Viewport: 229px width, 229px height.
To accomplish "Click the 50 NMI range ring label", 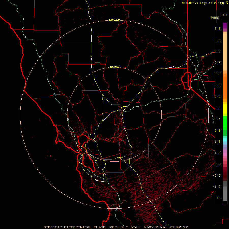I will click(114, 67).
